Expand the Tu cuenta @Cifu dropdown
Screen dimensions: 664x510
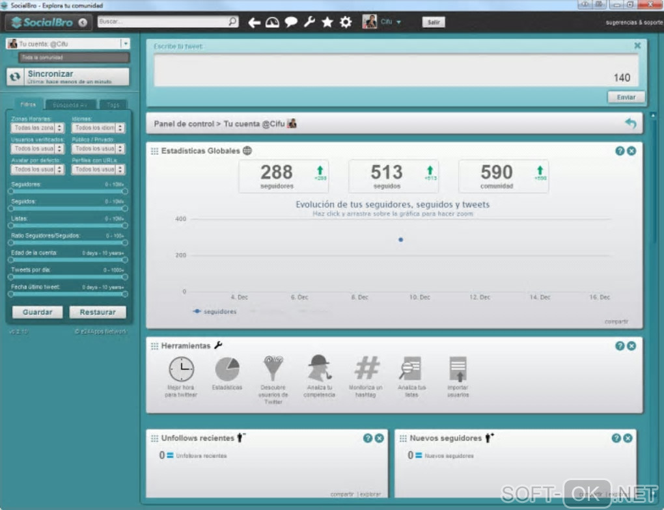pyautogui.click(x=126, y=44)
